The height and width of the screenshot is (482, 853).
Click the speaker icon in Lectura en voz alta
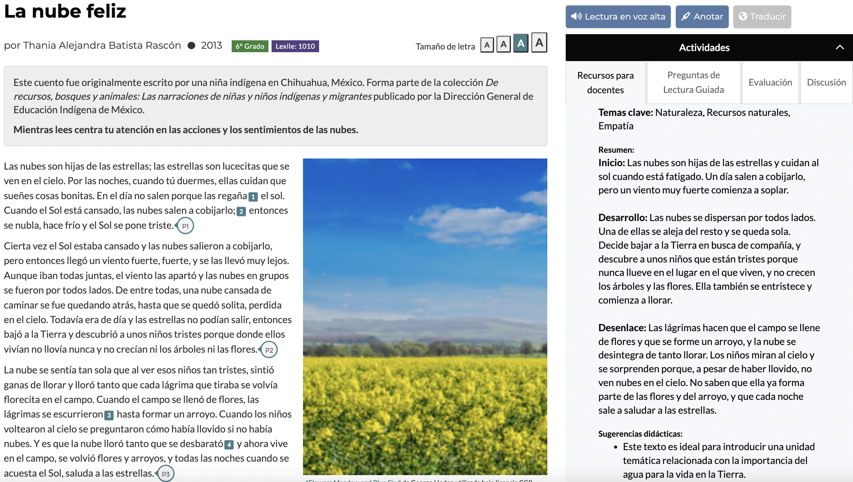tap(576, 17)
